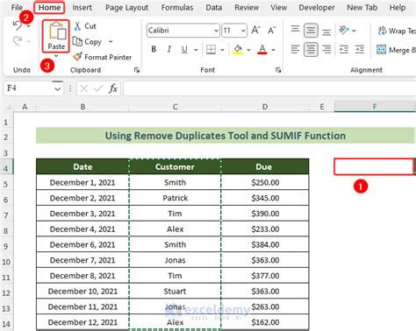This screenshot has width=416, height=331.
Task: Open Copy options dropdown arrow
Action: click(111, 41)
